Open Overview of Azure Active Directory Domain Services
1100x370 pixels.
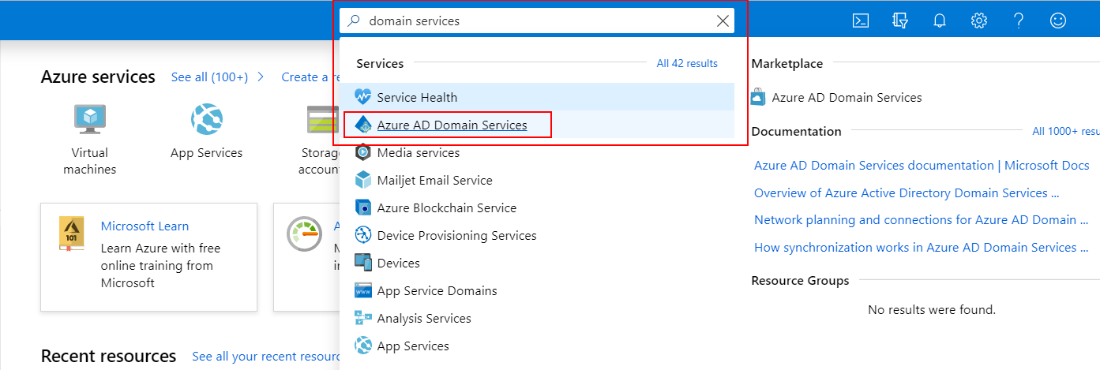tap(907, 193)
